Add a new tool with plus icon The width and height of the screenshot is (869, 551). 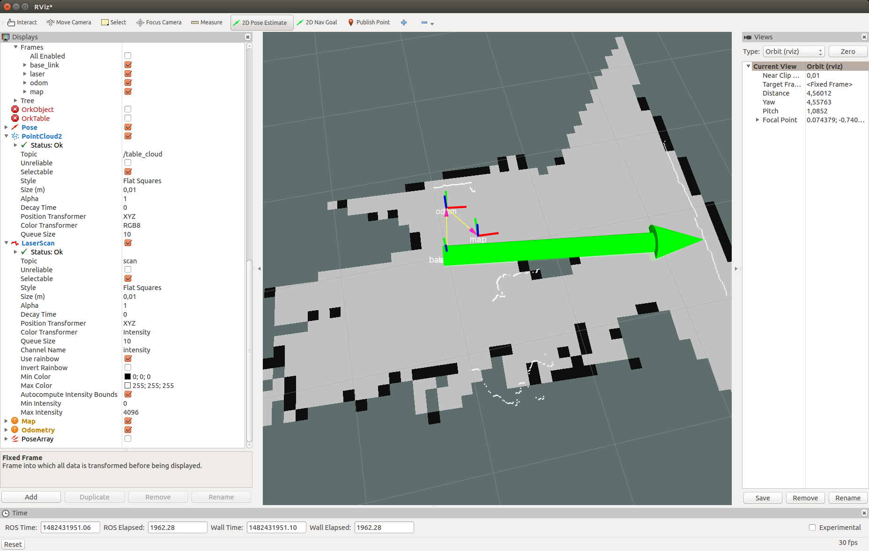click(404, 22)
